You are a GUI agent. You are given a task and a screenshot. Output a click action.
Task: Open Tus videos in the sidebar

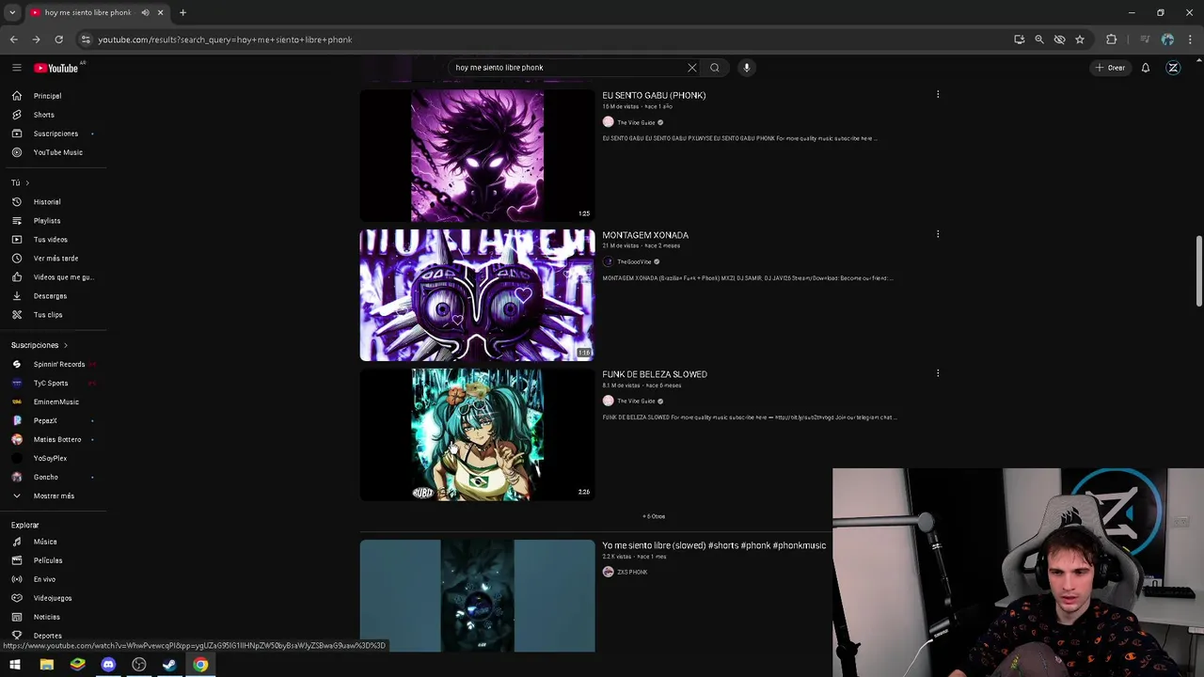(53, 240)
